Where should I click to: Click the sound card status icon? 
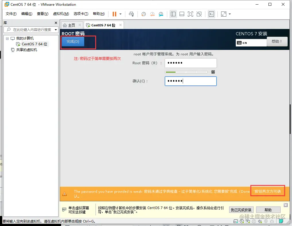pos(260,221)
